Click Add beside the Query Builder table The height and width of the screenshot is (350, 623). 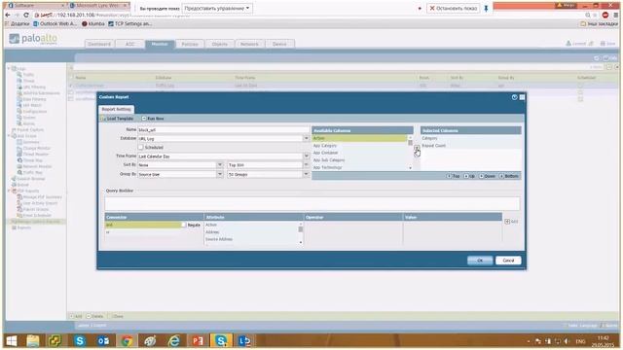point(511,222)
